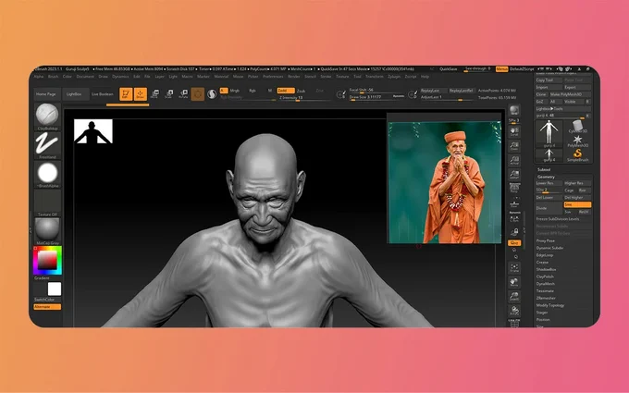The width and height of the screenshot is (629, 393).
Task: Click the Divide button
Action: tap(549, 208)
